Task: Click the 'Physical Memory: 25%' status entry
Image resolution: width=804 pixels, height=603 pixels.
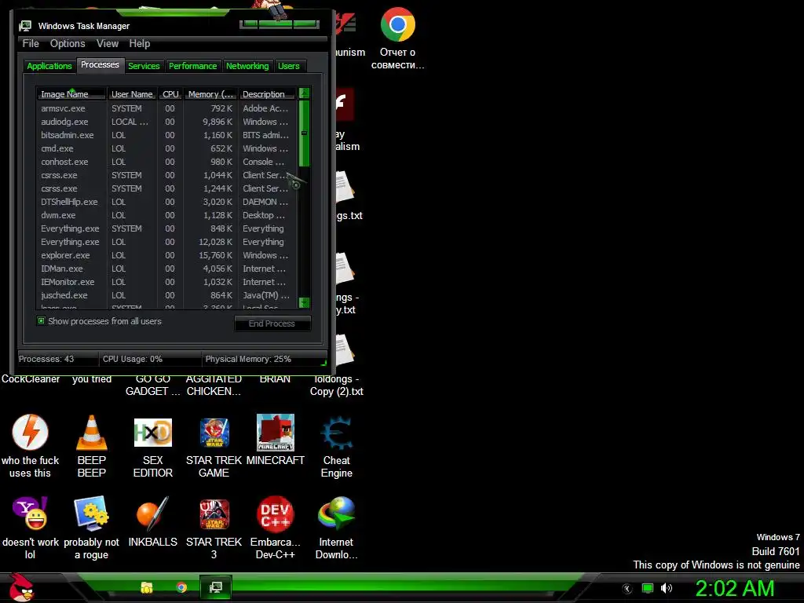Action: click(264, 359)
